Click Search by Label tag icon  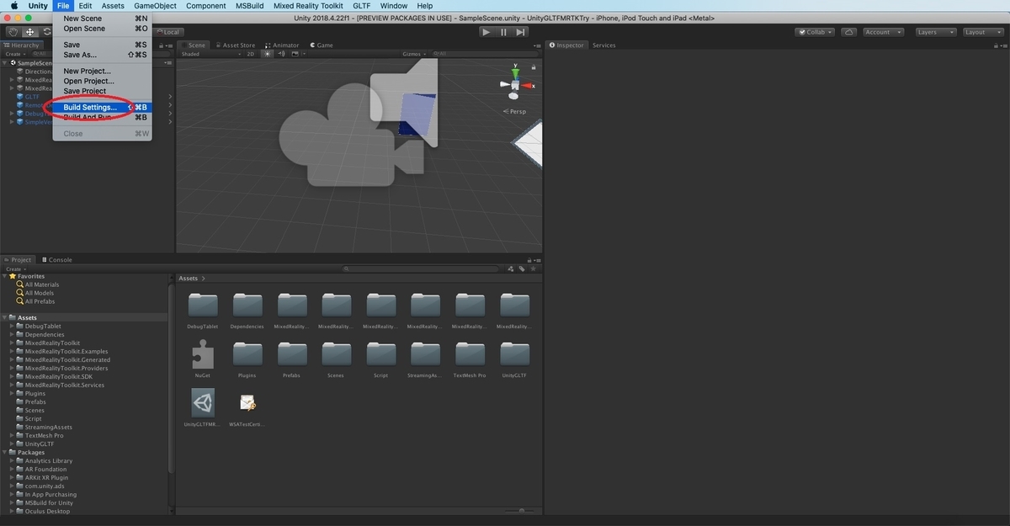point(522,269)
